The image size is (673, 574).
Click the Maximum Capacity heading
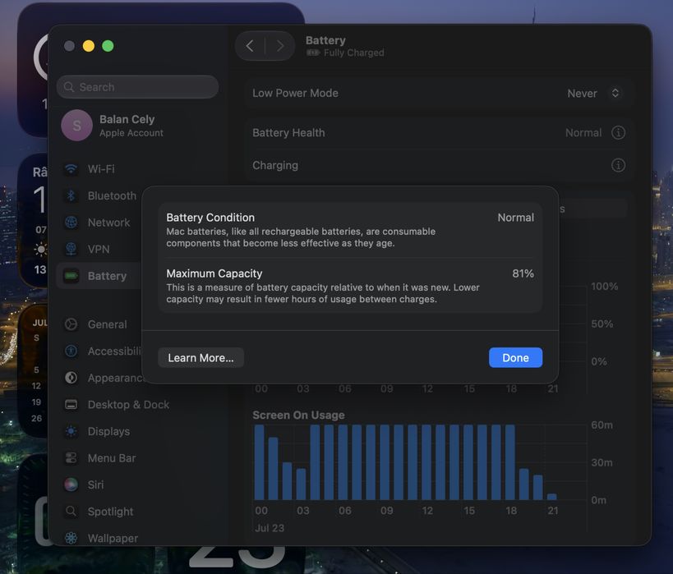214,273
